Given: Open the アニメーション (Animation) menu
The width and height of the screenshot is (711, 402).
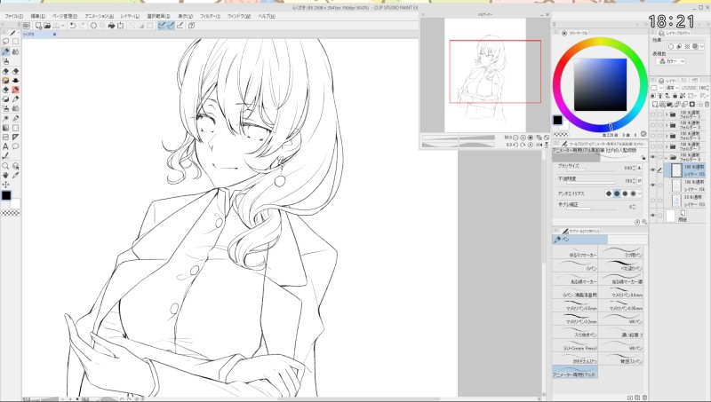Looking at the screenshot, I should click(100, 16).
